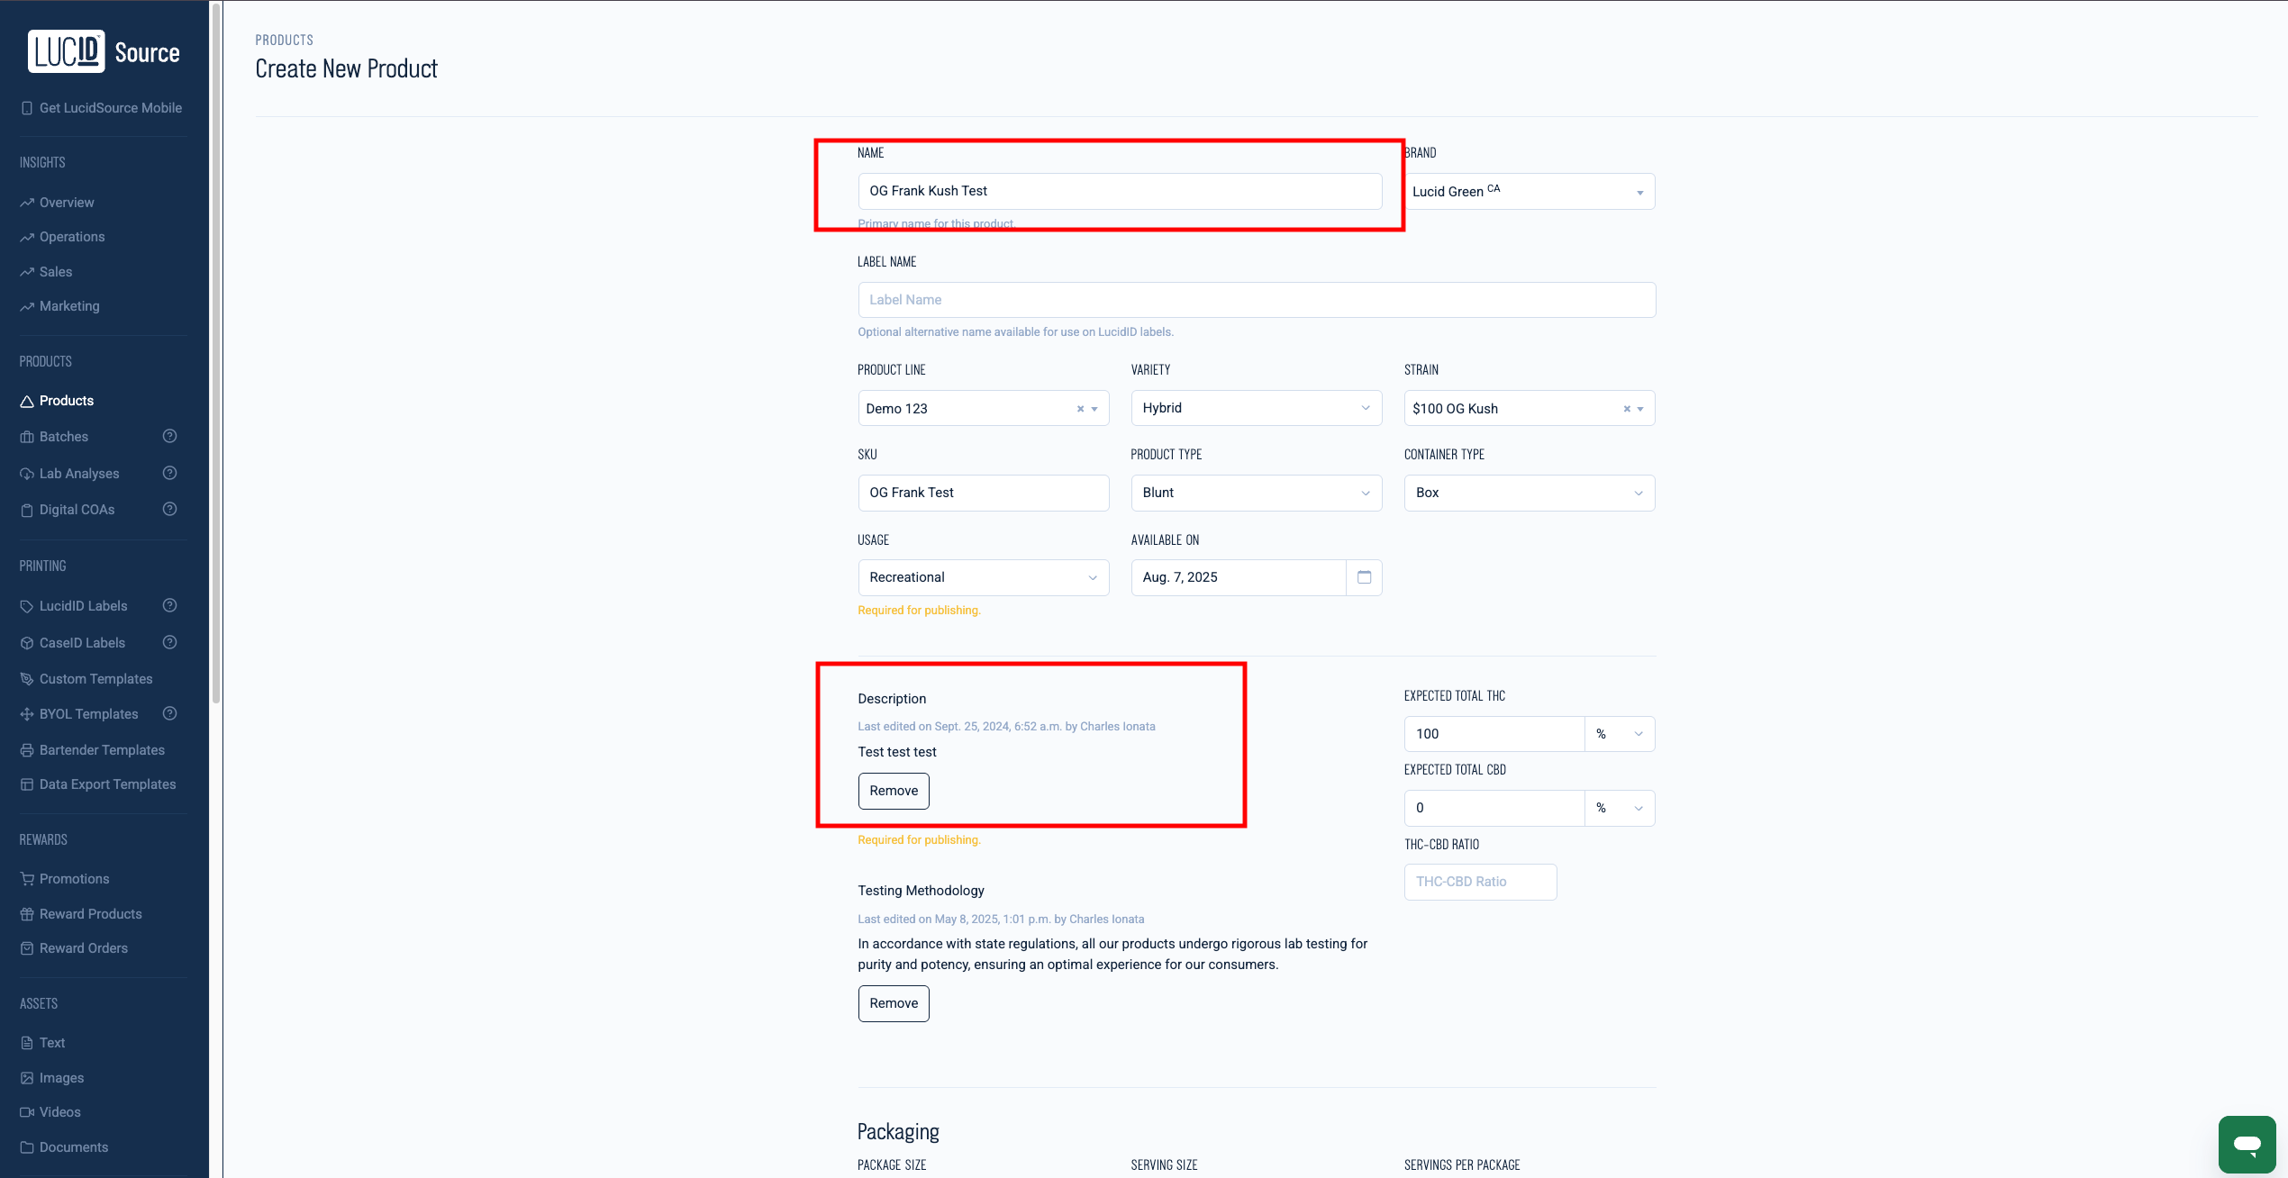Open the Available On calendar icon
Viewport: 2288px width, 1178px height.
(x=1364, y=577)
